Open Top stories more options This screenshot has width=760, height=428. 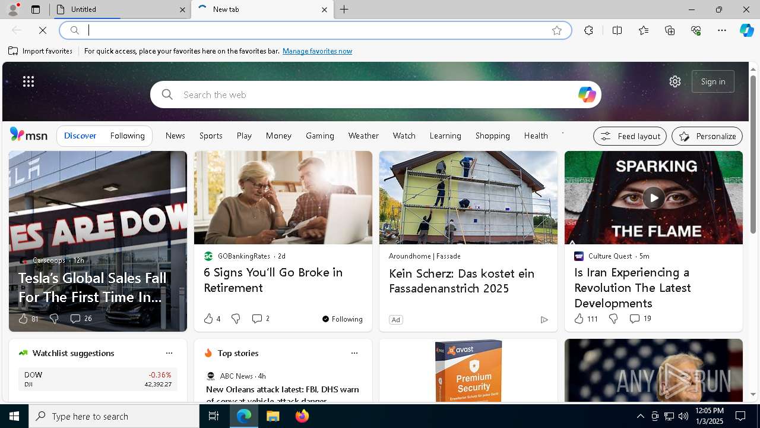coord(354,353)
